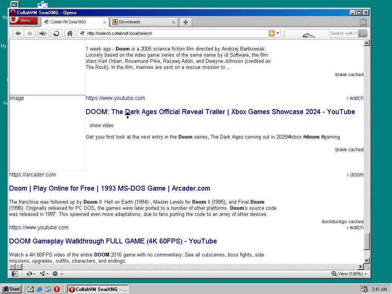Go to the Home page
The height and width of the screenshot is (294, 392).
[70, 33]
